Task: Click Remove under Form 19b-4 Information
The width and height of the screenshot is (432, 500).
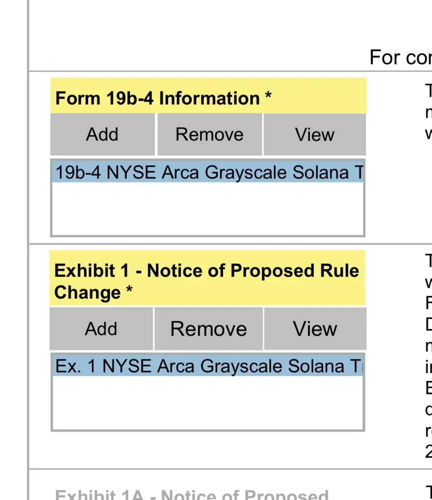Action: pyautogui.click(x=209, y=134)
